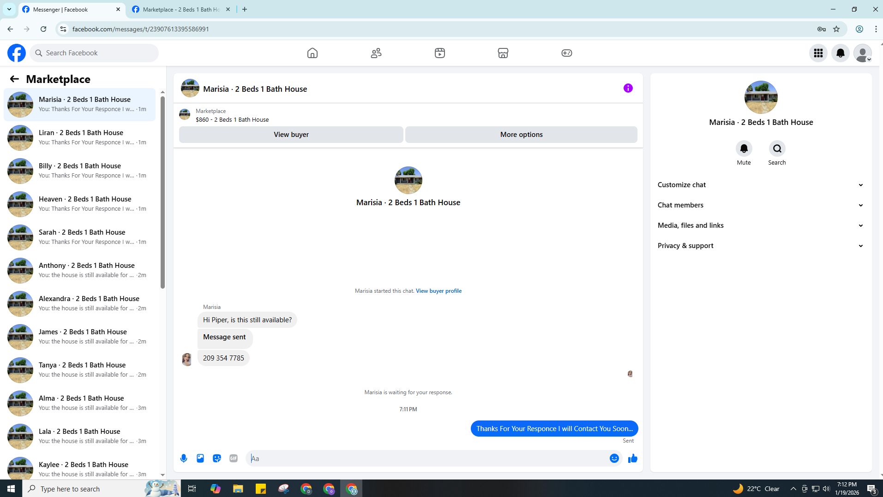Bookmark this page with the star icon
Viewport: 883px width, 497px height.
tap(836, 29)
